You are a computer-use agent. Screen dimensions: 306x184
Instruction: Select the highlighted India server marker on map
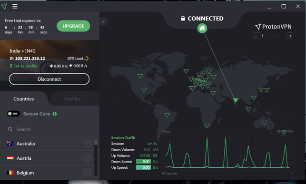236,100
